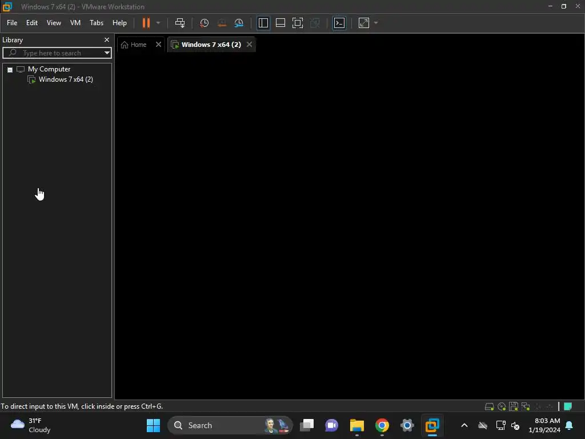
Task: Open the power options dropdown arrow beside pause
Action: (x=158, y=23)
